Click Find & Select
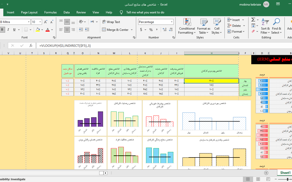Screen dimensions: 292x182 click(x=276, y=26)
